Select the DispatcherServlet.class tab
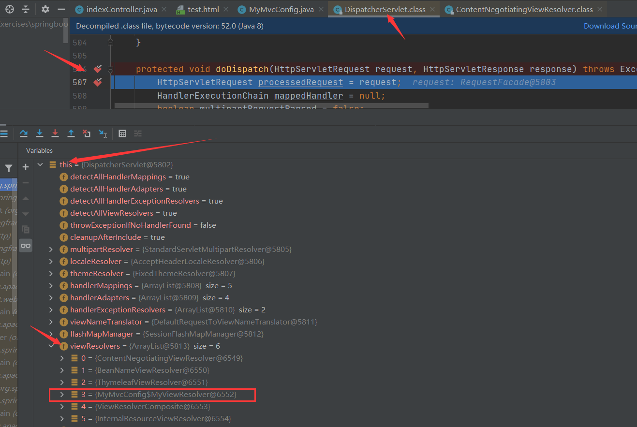 [x=384, y=9]
